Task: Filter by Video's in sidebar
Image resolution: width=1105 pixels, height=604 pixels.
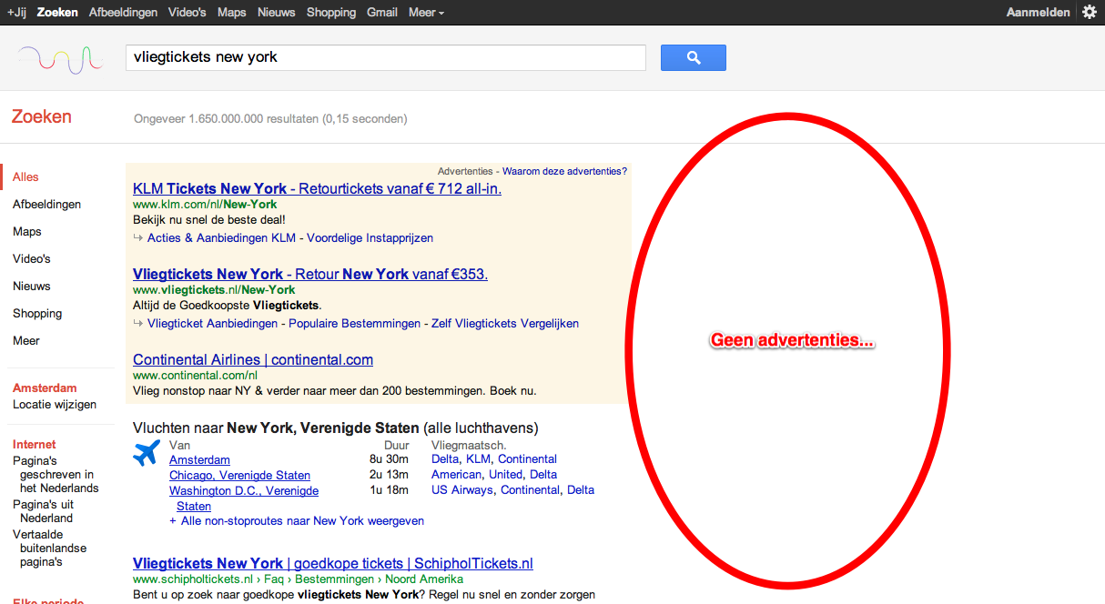Action: 32,259
